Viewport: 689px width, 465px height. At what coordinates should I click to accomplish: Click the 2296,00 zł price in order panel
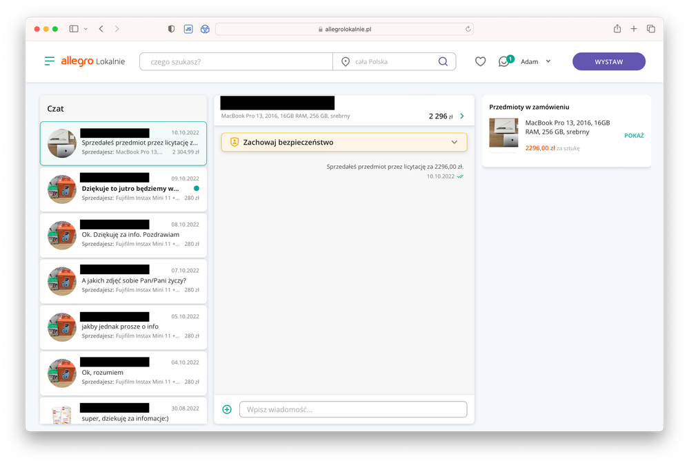coord(540,148)
